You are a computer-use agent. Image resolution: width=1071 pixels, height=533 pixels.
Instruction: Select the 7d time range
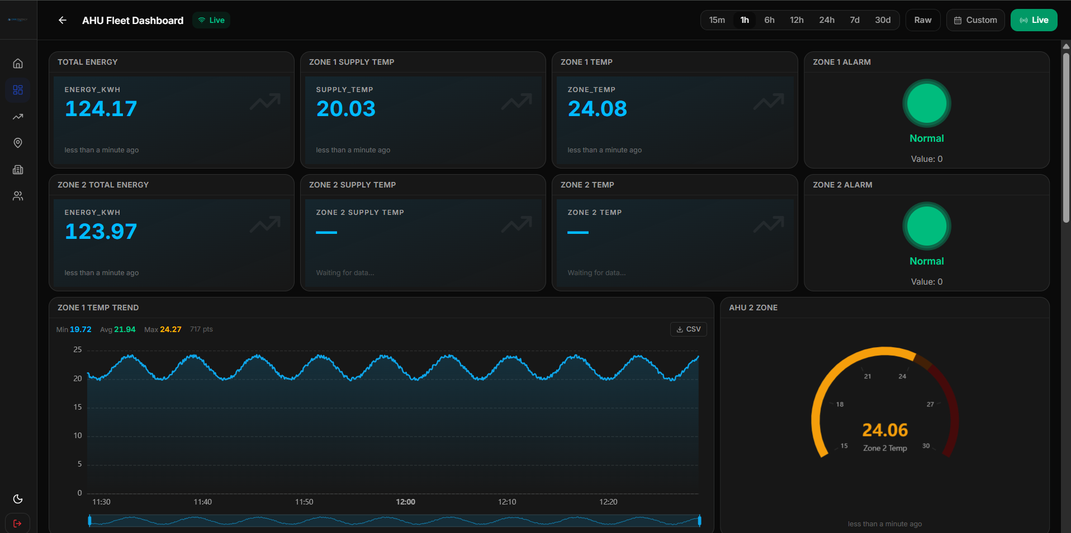[x=855, y=20]
